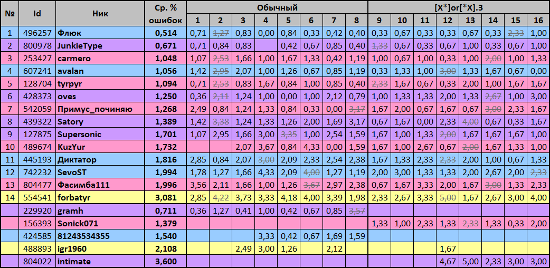Click the nickname cell Флюк

click(x=100, y=33)
